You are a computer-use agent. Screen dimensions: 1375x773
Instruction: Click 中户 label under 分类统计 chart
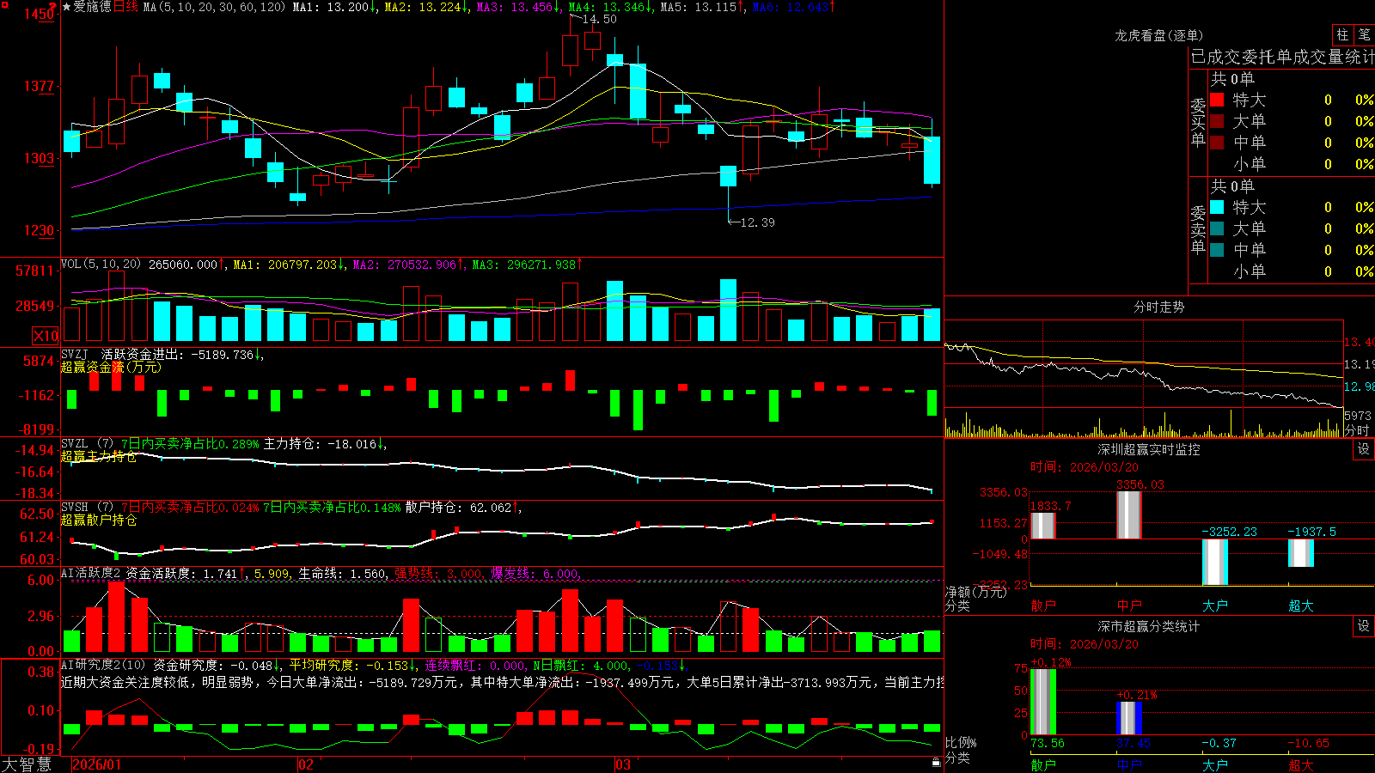tap(1129, 764)
